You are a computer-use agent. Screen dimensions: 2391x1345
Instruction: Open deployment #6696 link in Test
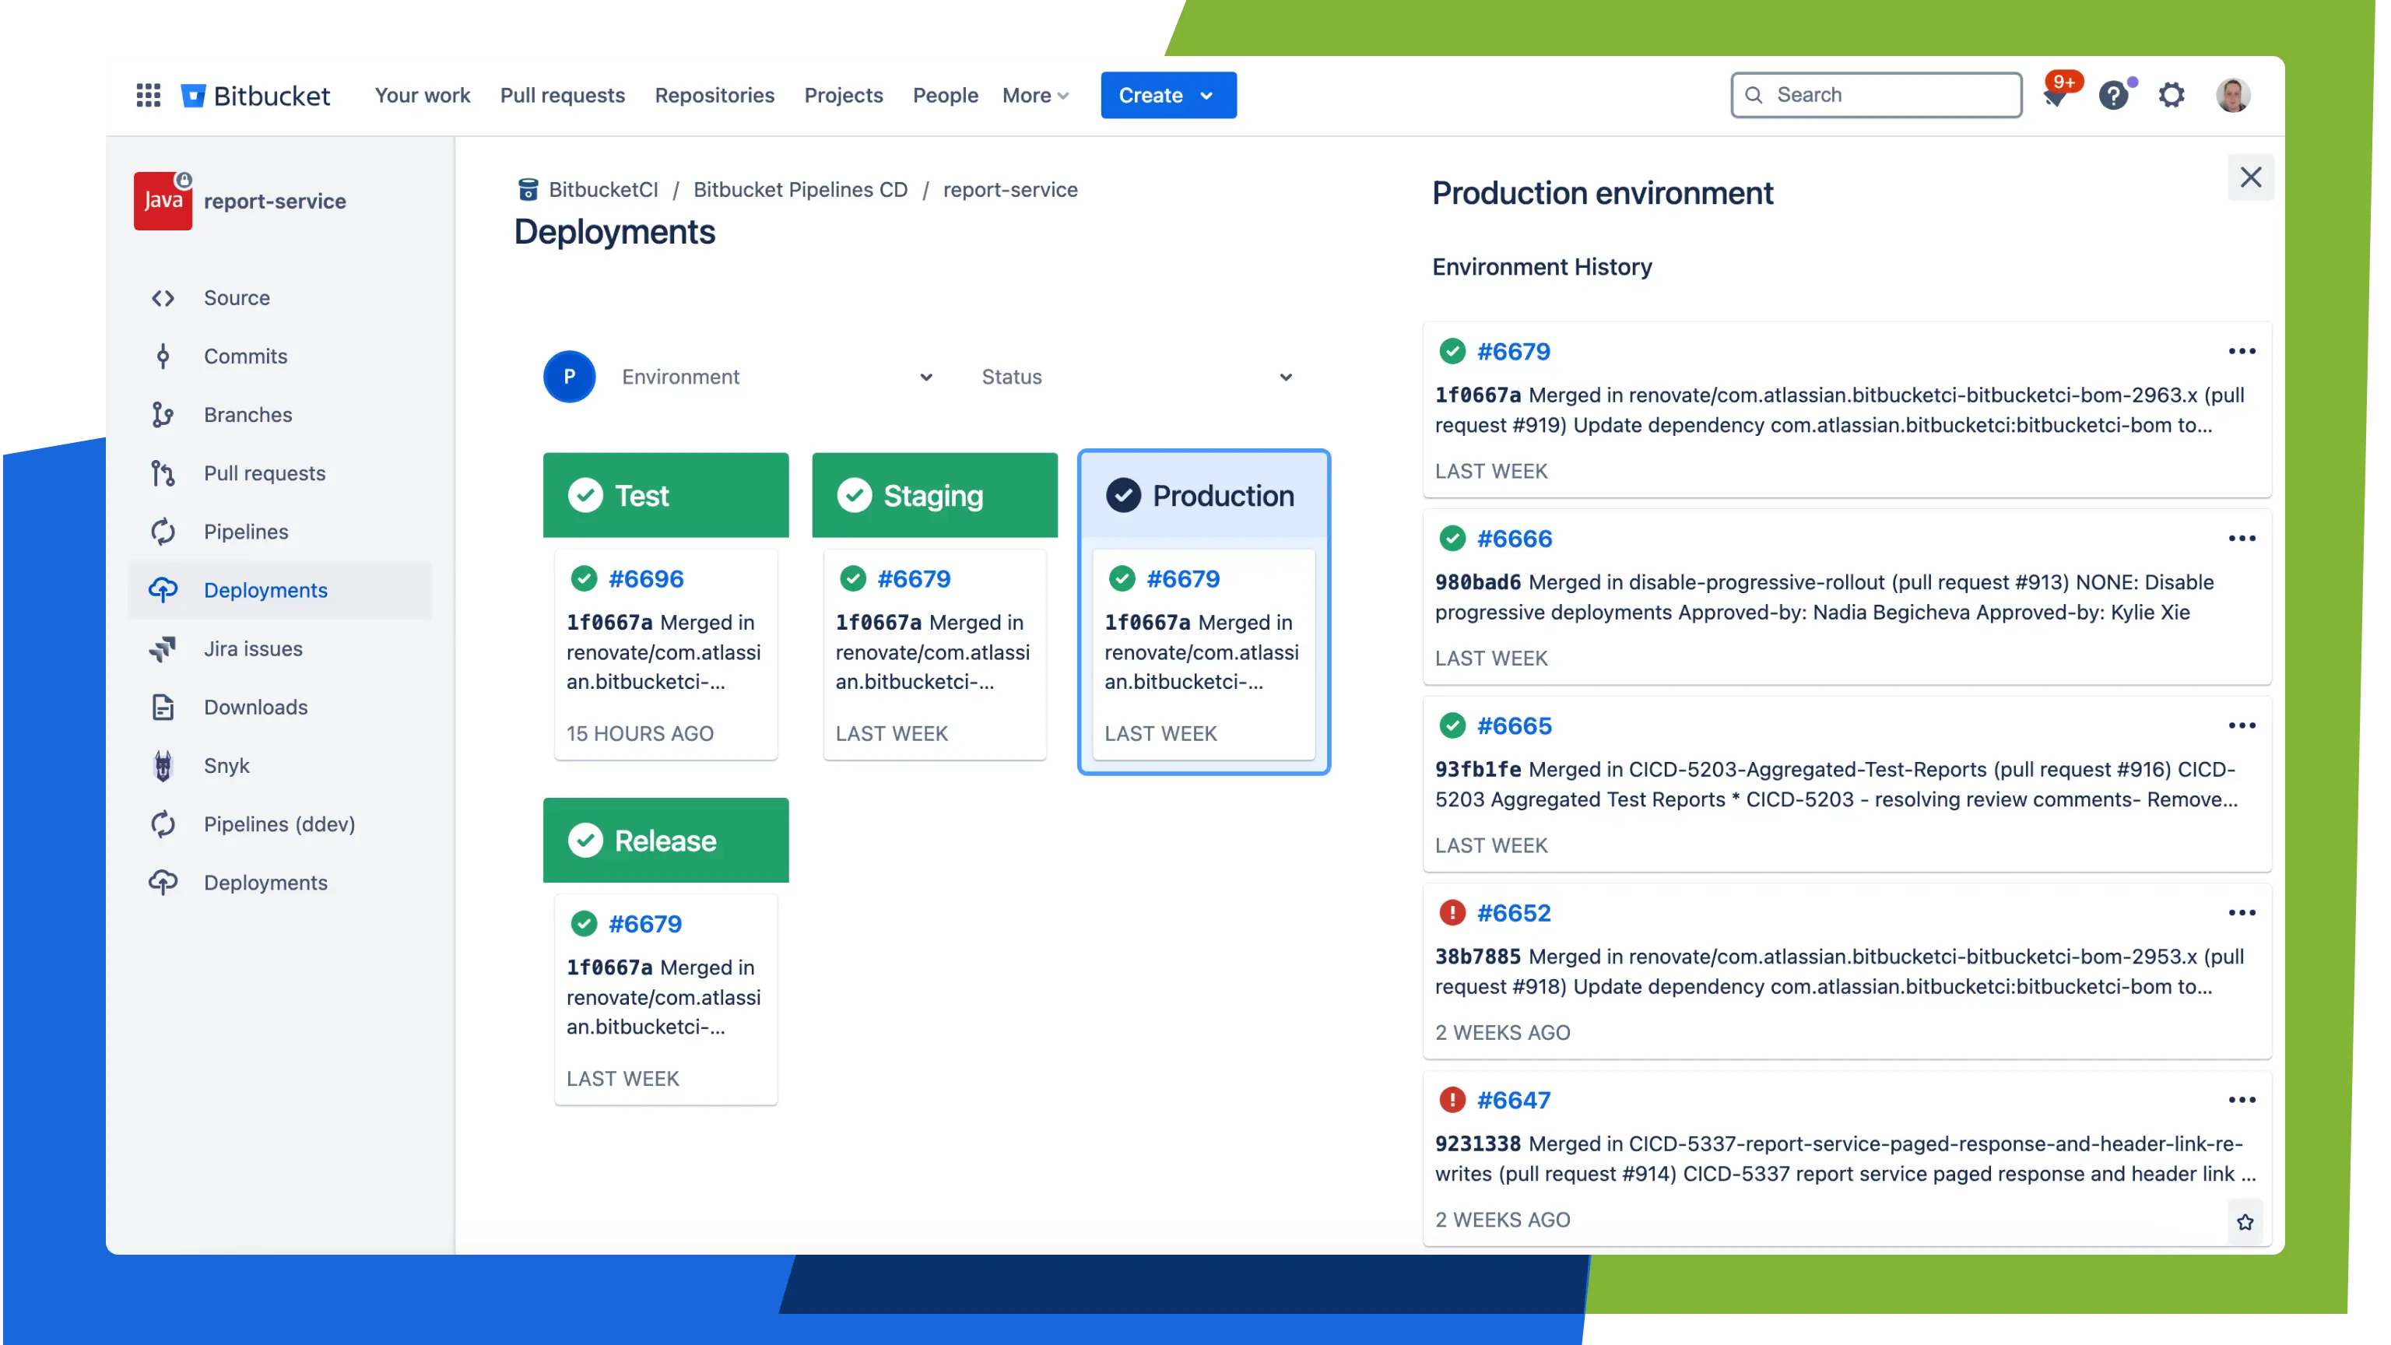click(x=646, y=578)
